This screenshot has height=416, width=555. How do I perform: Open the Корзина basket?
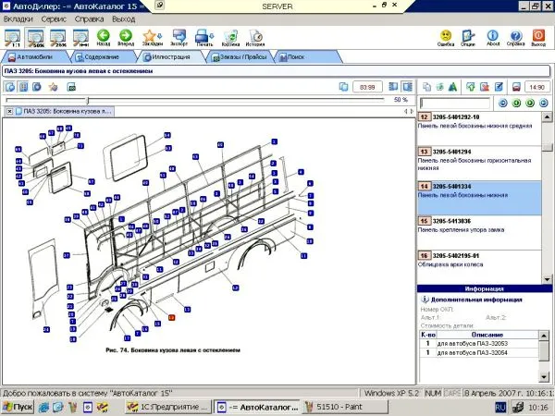pos(230,38)
